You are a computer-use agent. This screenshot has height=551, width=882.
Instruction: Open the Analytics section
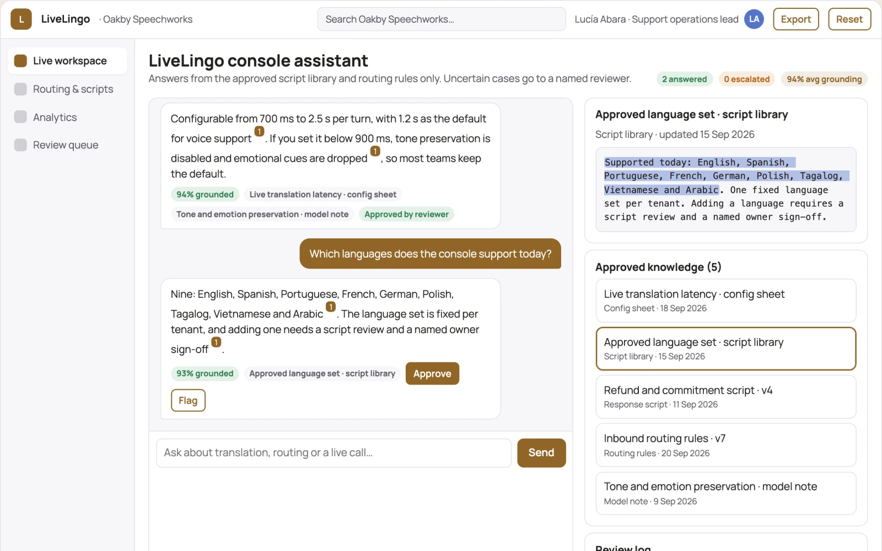coord(67,117)
